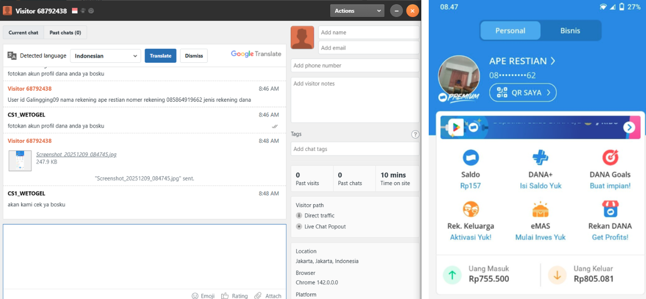The height and width of the screenshot is (299, 646).
Task: Click the Google Translate logo
Action: click(x=256, y=54)
